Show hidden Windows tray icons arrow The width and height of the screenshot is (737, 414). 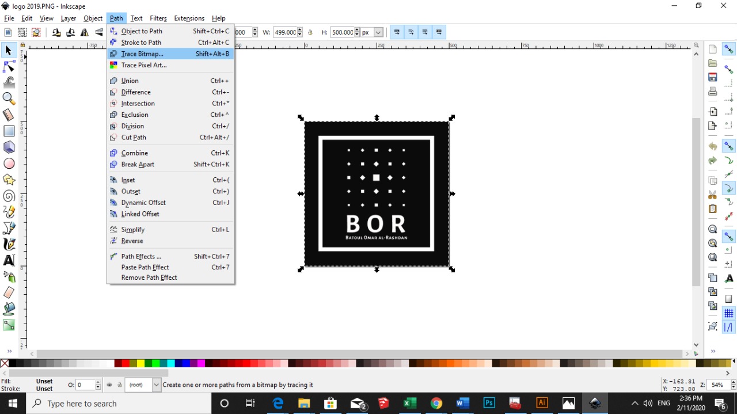(x=635, y=403)
